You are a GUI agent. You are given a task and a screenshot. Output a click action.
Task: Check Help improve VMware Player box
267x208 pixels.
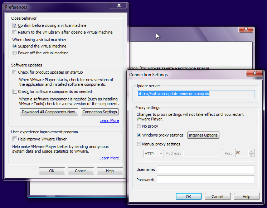pyautogui.click(x=15, y=139)
